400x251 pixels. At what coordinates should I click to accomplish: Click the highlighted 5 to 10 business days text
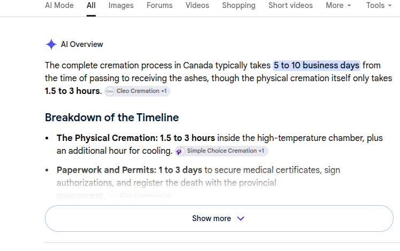click(x=317, y=66)
